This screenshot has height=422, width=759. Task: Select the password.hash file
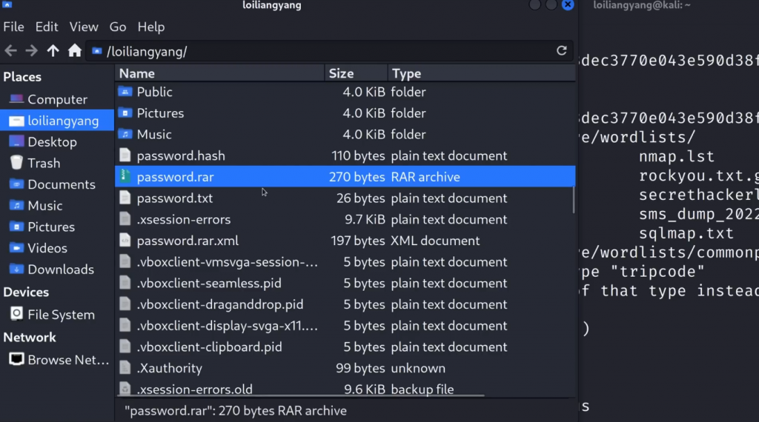181,155
